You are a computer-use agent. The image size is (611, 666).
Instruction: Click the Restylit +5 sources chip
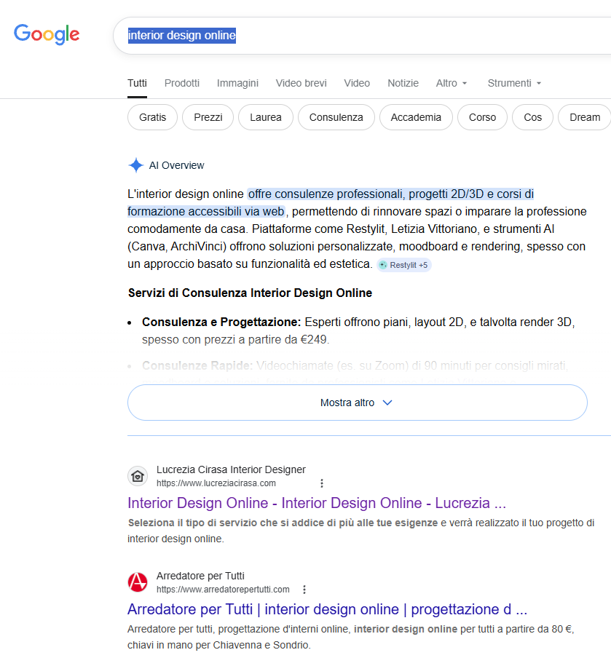point(404,265)
